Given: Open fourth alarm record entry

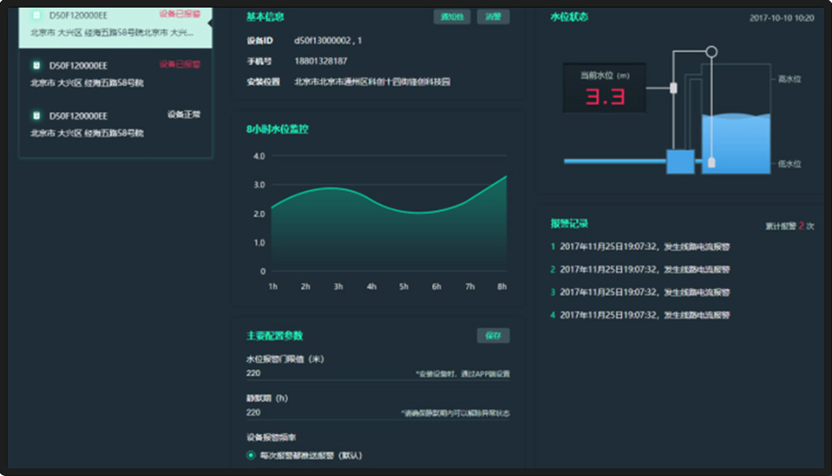Looking at the screenshot, I should (644, 315).
